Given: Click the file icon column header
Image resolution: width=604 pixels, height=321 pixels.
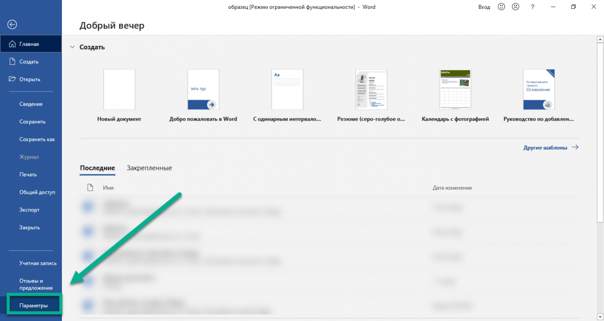Looking at the screenshot, I should coord(90,188).
